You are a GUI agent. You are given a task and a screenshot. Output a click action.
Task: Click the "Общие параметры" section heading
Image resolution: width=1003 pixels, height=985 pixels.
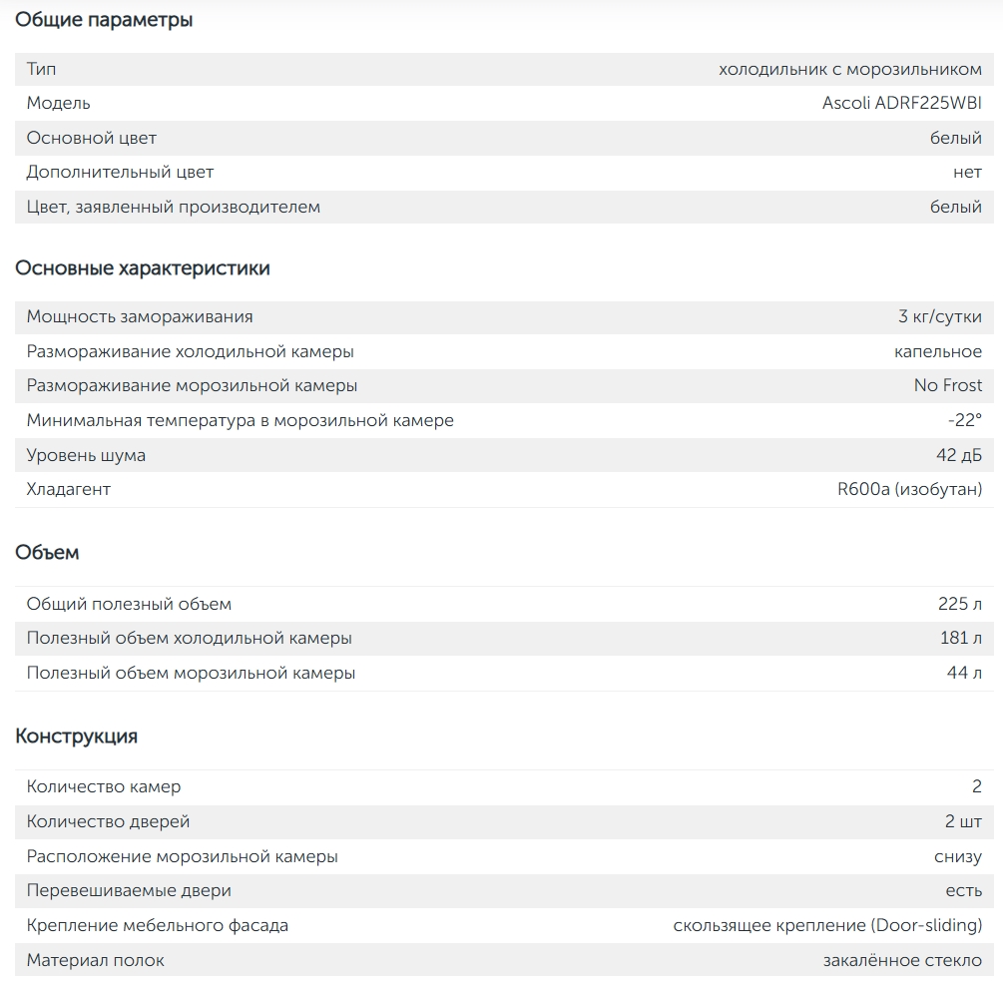pos(104,20)
